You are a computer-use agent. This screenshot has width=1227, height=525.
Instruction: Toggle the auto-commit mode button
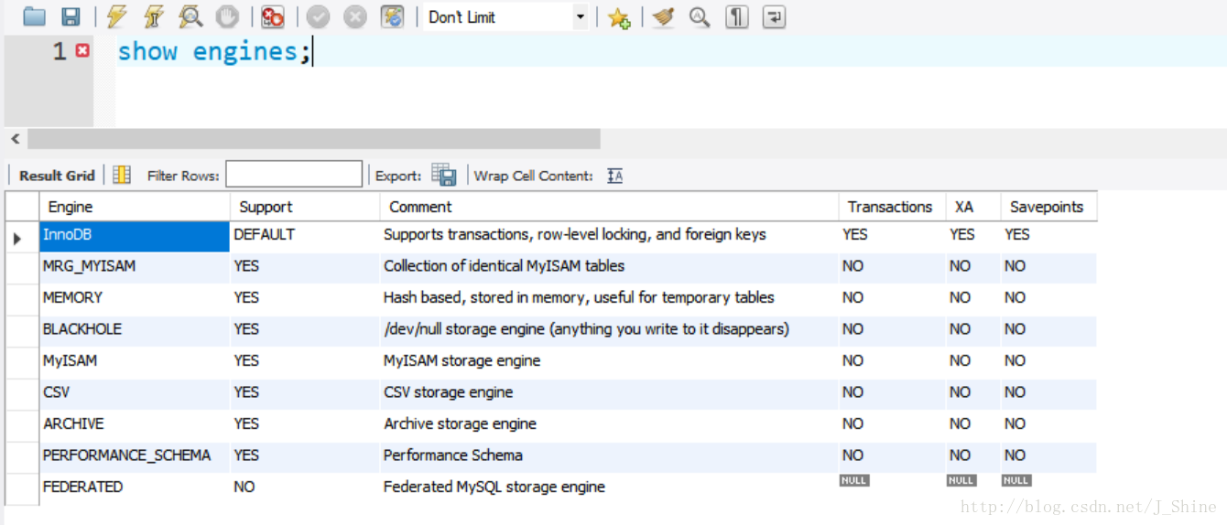click(x=393, y=16)
